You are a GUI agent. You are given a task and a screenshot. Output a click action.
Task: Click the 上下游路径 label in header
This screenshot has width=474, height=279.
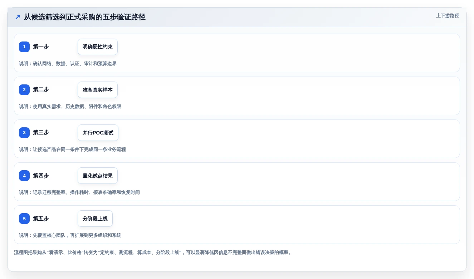[448, 16]
